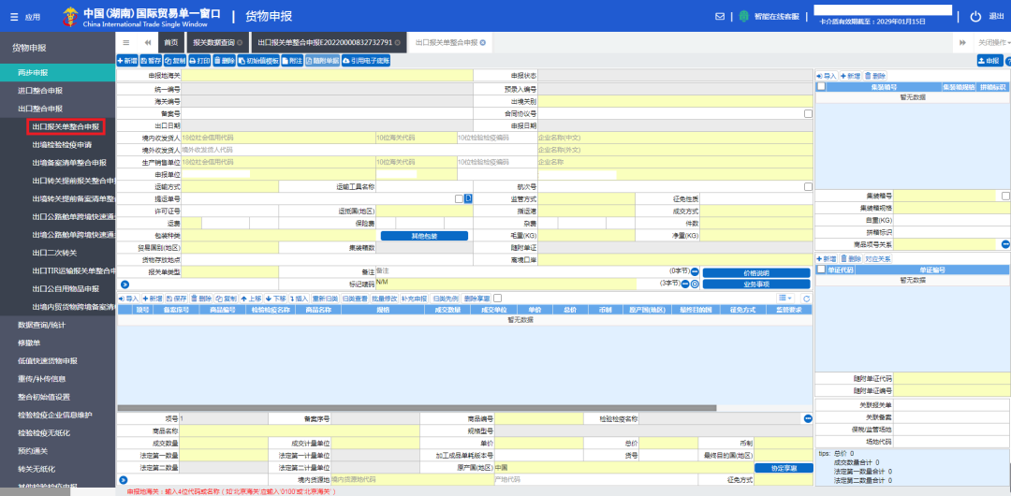
Task: Click the 智能在线客服 robot icon
Action: click(743, 16)
